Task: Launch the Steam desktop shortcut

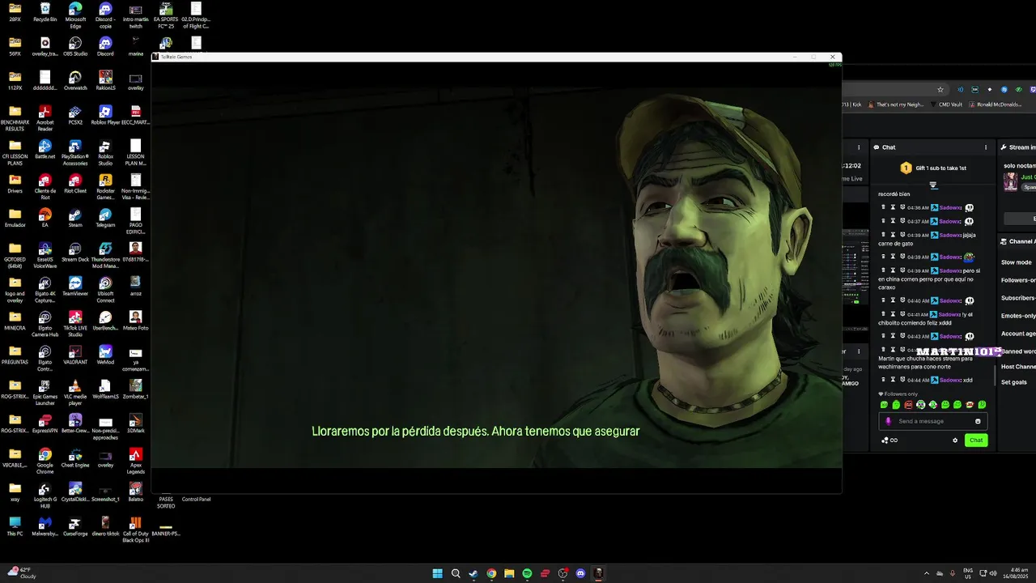Action: [74, 218]
